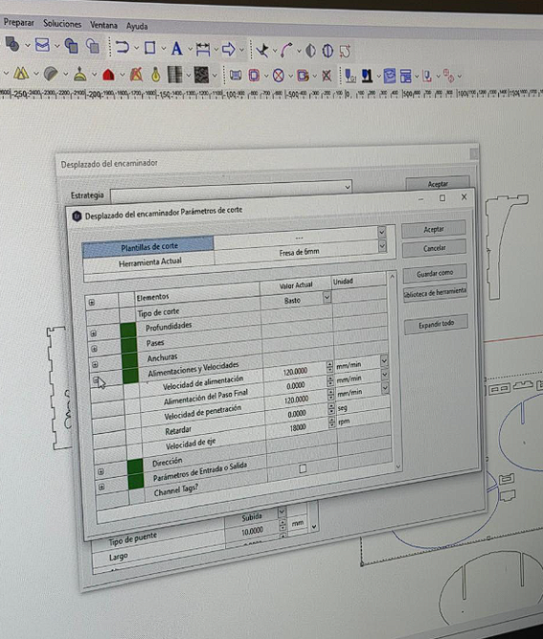This screenshot has width=543, height=639.
Task: Click the outlined right-arrow shape tool
Action: pyautogui.click(x=229, y=50)
